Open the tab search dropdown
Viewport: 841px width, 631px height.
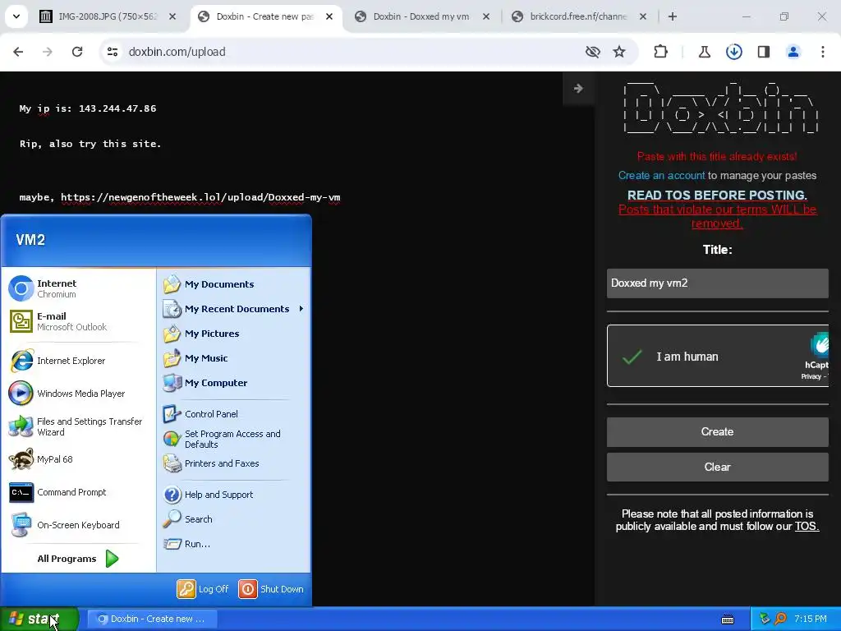point(16,16)
